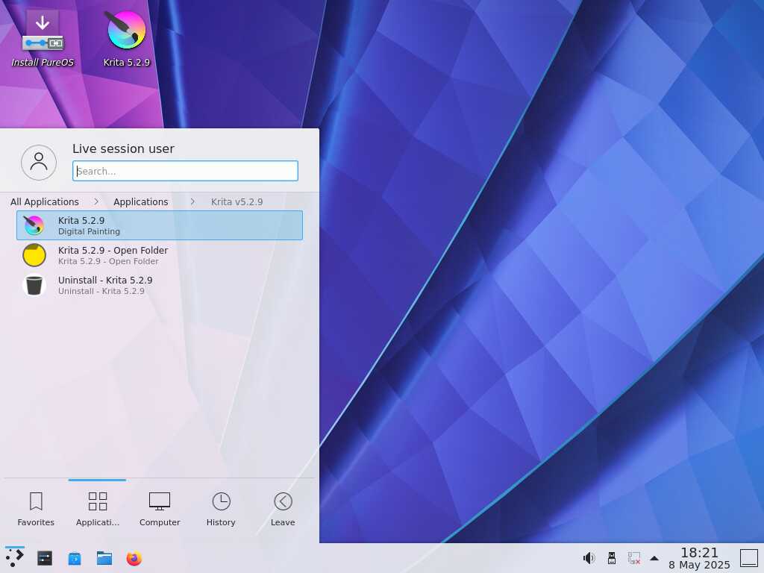
Task: Select Uninstall - Krita 5.2.9 entry
Action: coord(160,285)
